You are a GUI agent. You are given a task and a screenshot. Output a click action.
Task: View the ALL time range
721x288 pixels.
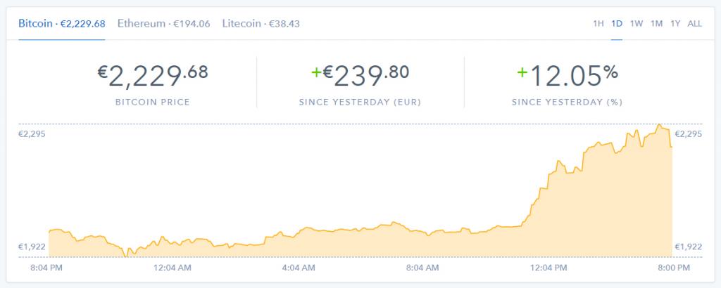click(695, 24)
